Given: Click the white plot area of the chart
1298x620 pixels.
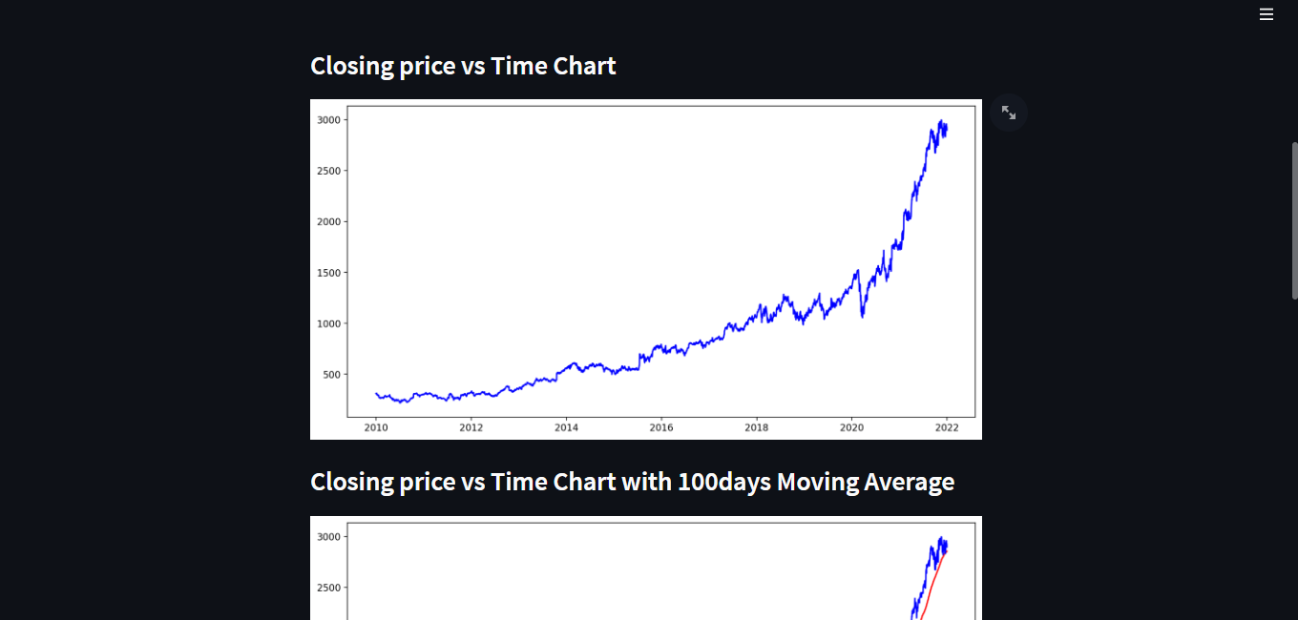Looking at the screenshot, I should tap(573, 210).
